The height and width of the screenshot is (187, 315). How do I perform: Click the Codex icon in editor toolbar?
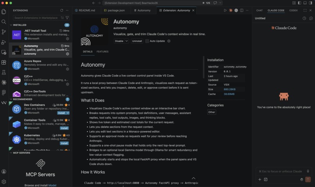pyautogui.click(x=236, y=11)
